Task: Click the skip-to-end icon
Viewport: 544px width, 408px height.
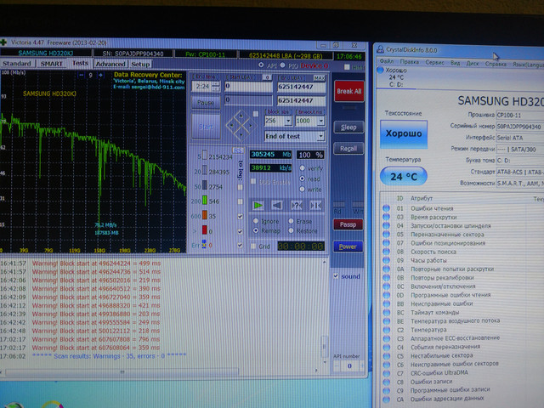Action: coord(315,205)
